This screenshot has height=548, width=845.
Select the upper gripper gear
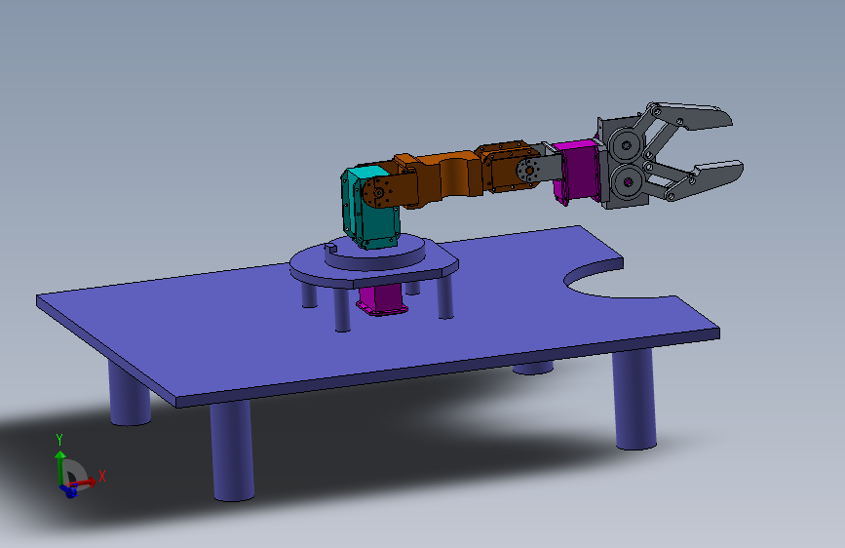pyautogui.click(x=626, y=144)
